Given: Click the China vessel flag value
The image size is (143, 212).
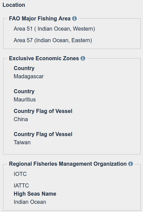Looking at the screenshot, I should tap(21, 119).
